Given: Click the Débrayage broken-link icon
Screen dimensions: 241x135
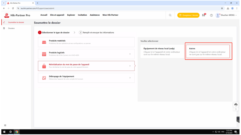Looking at the screenshot, I should pos(44,78).
